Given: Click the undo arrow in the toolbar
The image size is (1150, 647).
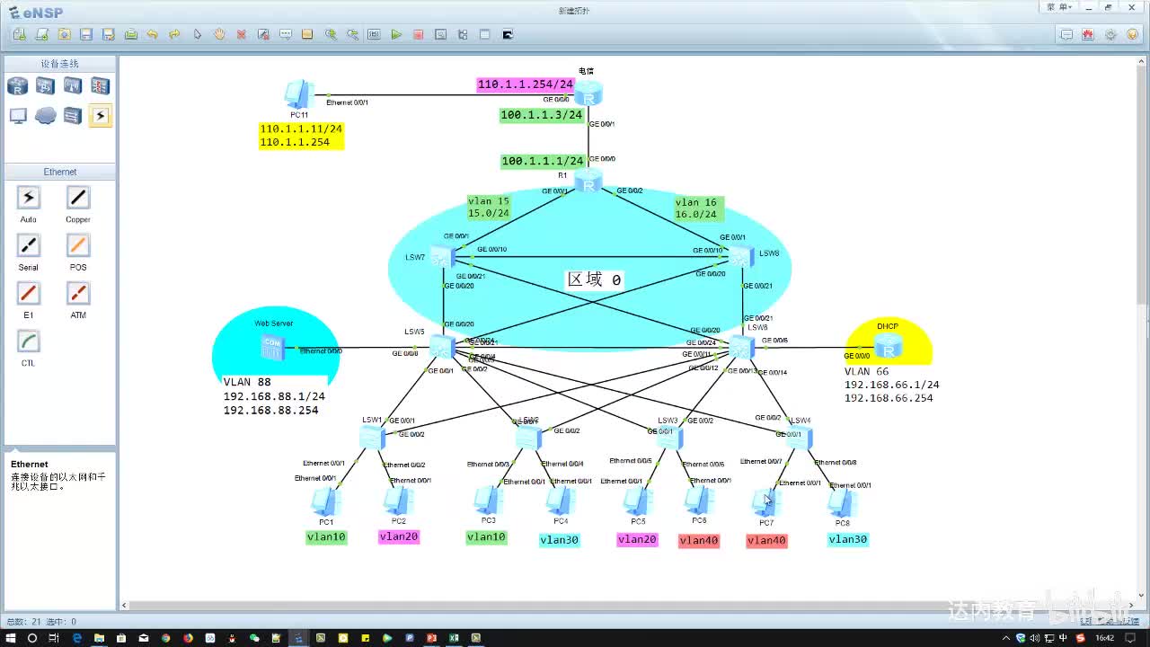Looking at the screenshot, I should 153,34.
